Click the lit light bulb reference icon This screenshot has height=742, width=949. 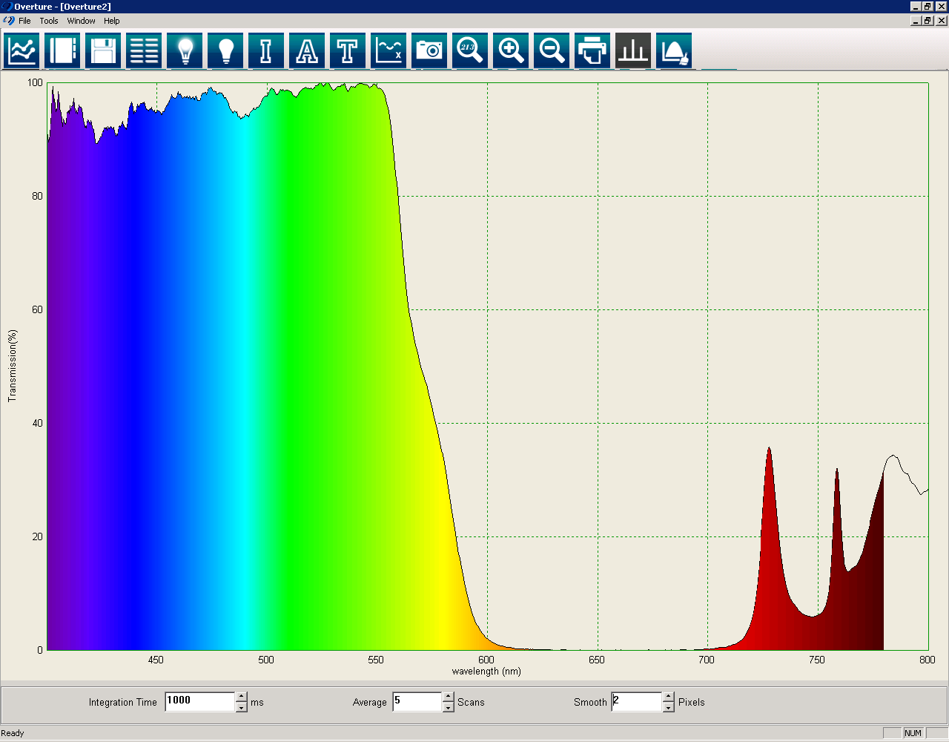[185, 50]
